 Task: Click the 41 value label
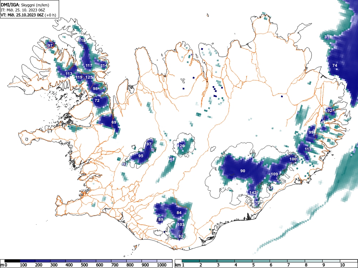(x=172, y=159)
